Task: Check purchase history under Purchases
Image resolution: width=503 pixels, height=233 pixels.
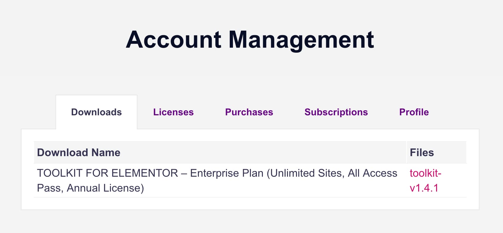Action: pos(249,112)
